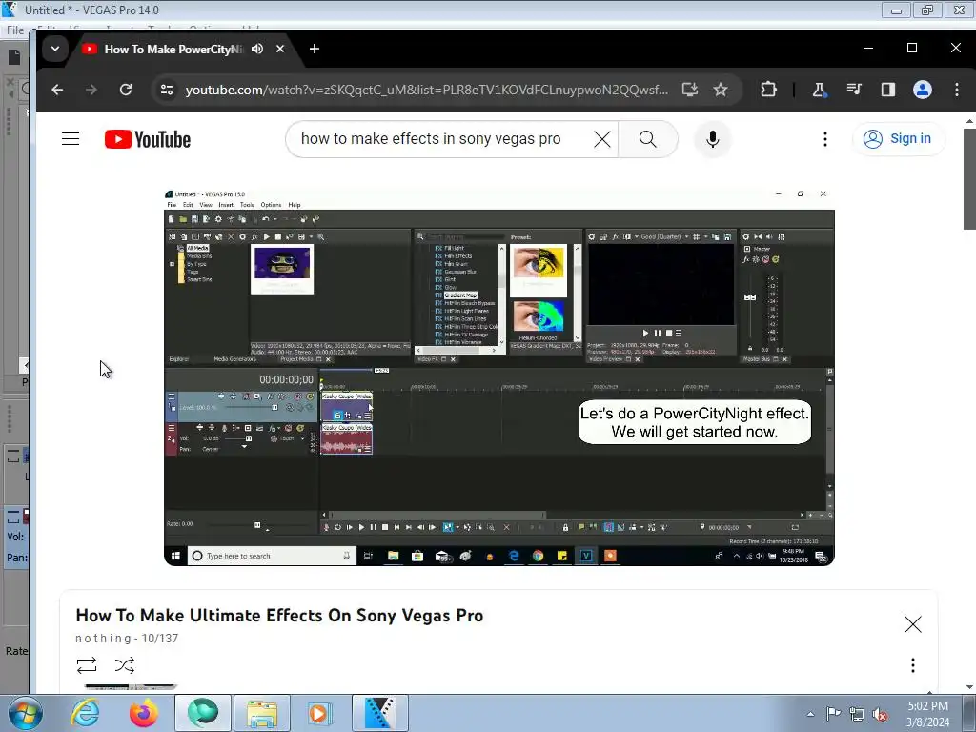
Task: Open the Chrome Labs flask icon
Action: pos(819,90)
